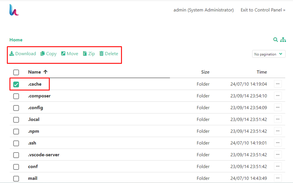This screenshot has height=183, width=293.
Task: Click the Home breadcrumb
Action: point(16,40)
